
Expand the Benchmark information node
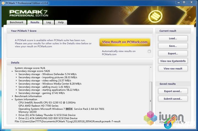(12, 96)
